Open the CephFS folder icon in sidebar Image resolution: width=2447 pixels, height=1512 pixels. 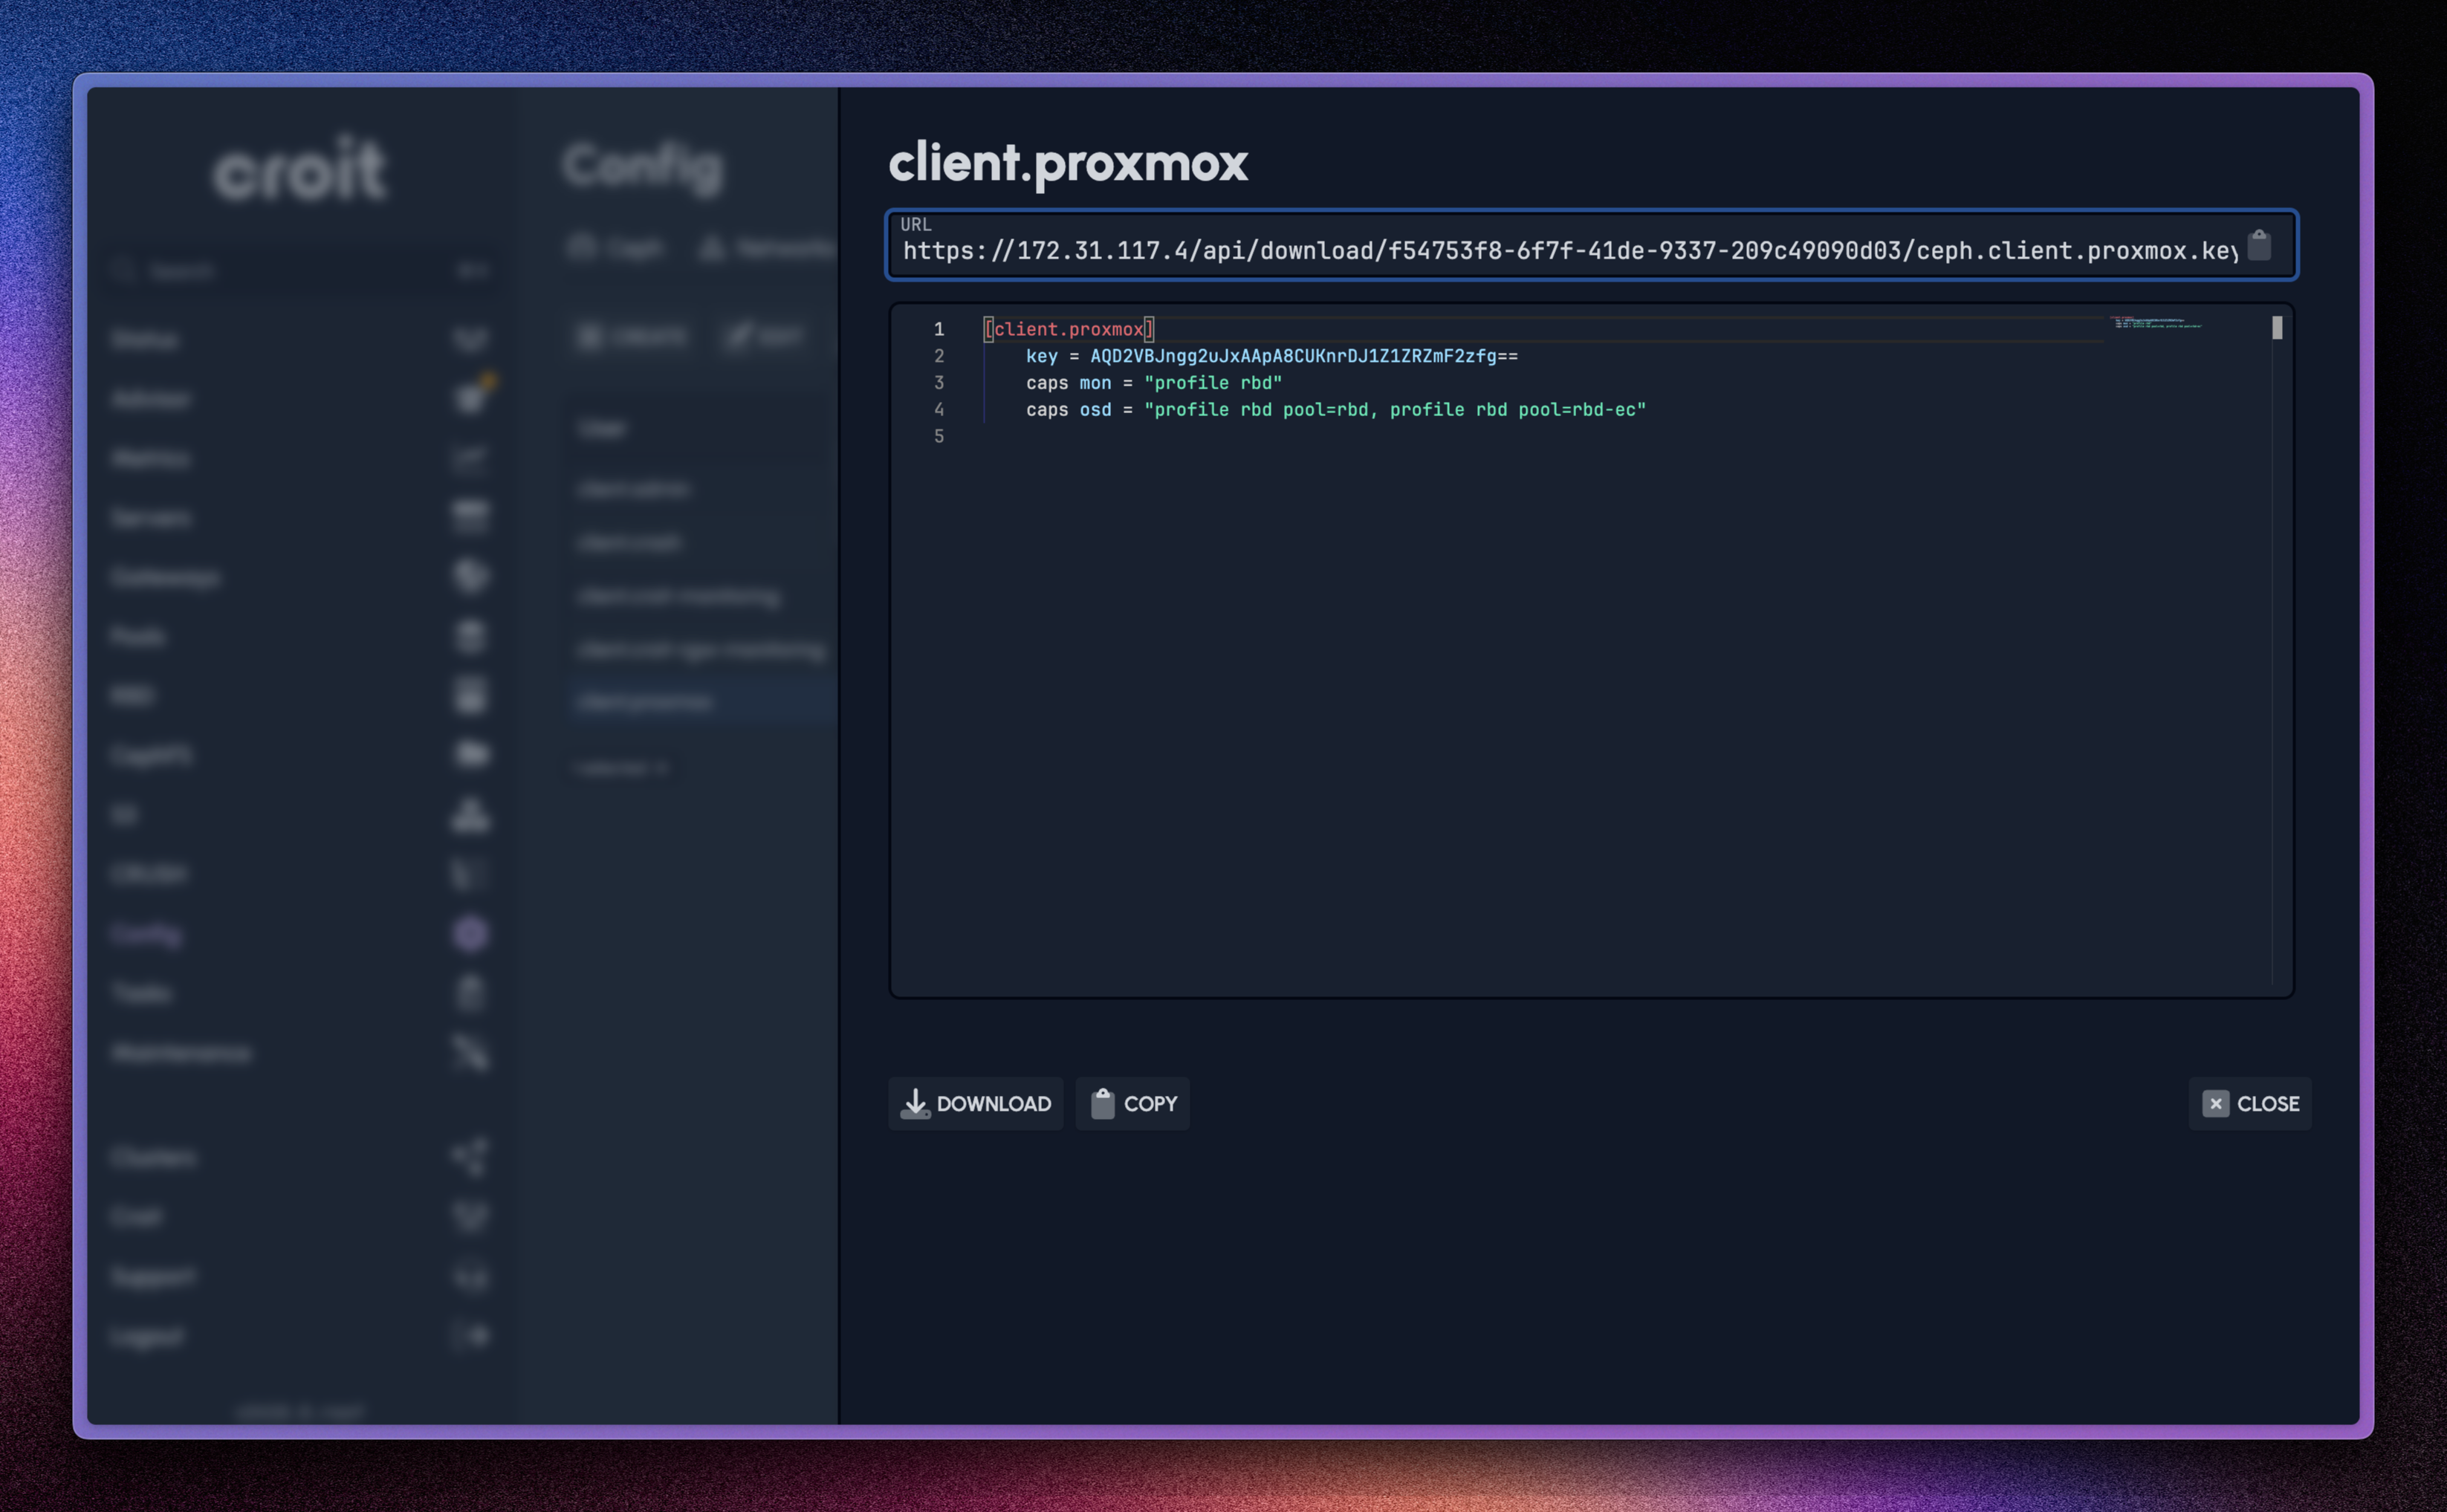(x=471, y=754)
